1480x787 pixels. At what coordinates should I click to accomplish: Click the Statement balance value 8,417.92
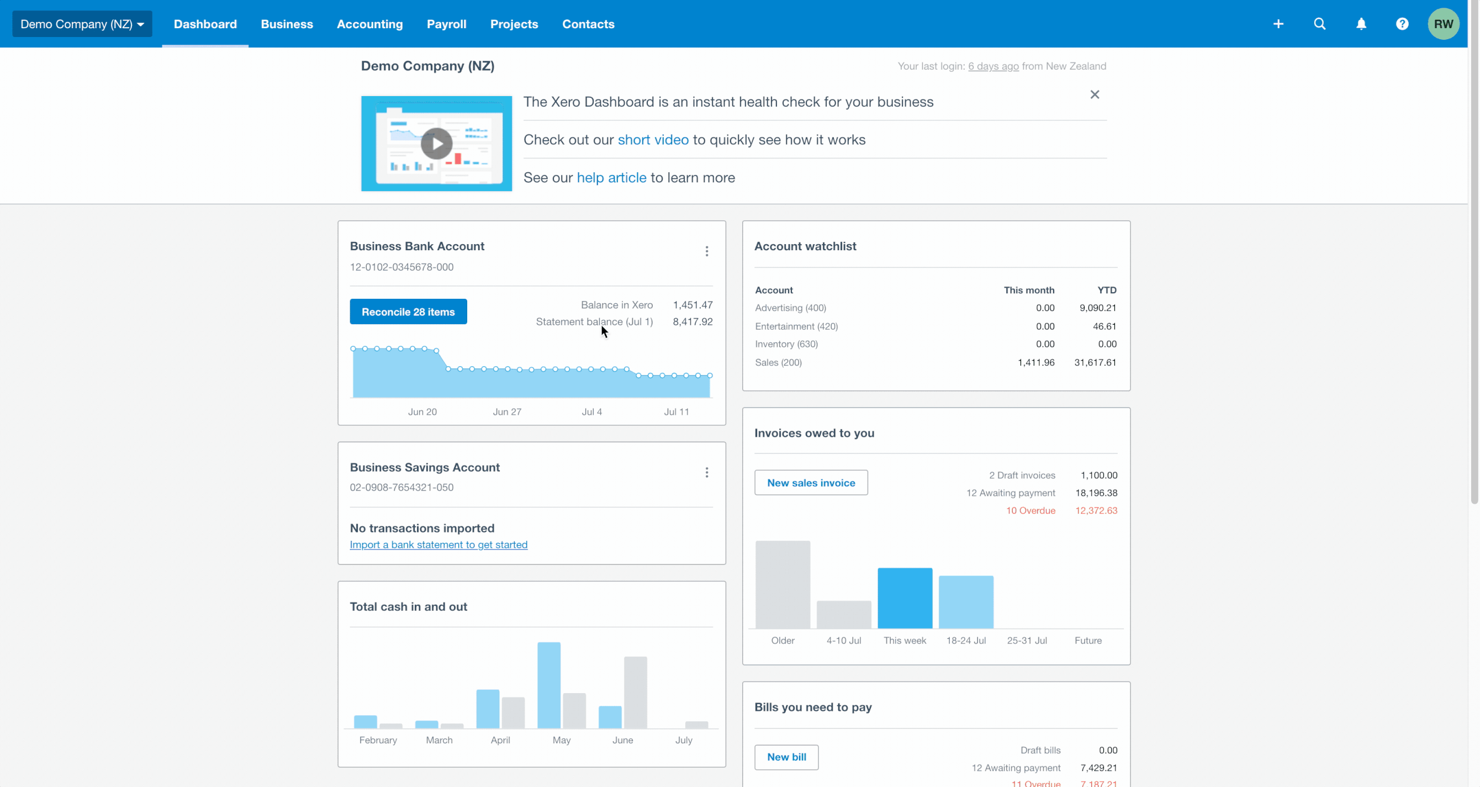point(693,321)
